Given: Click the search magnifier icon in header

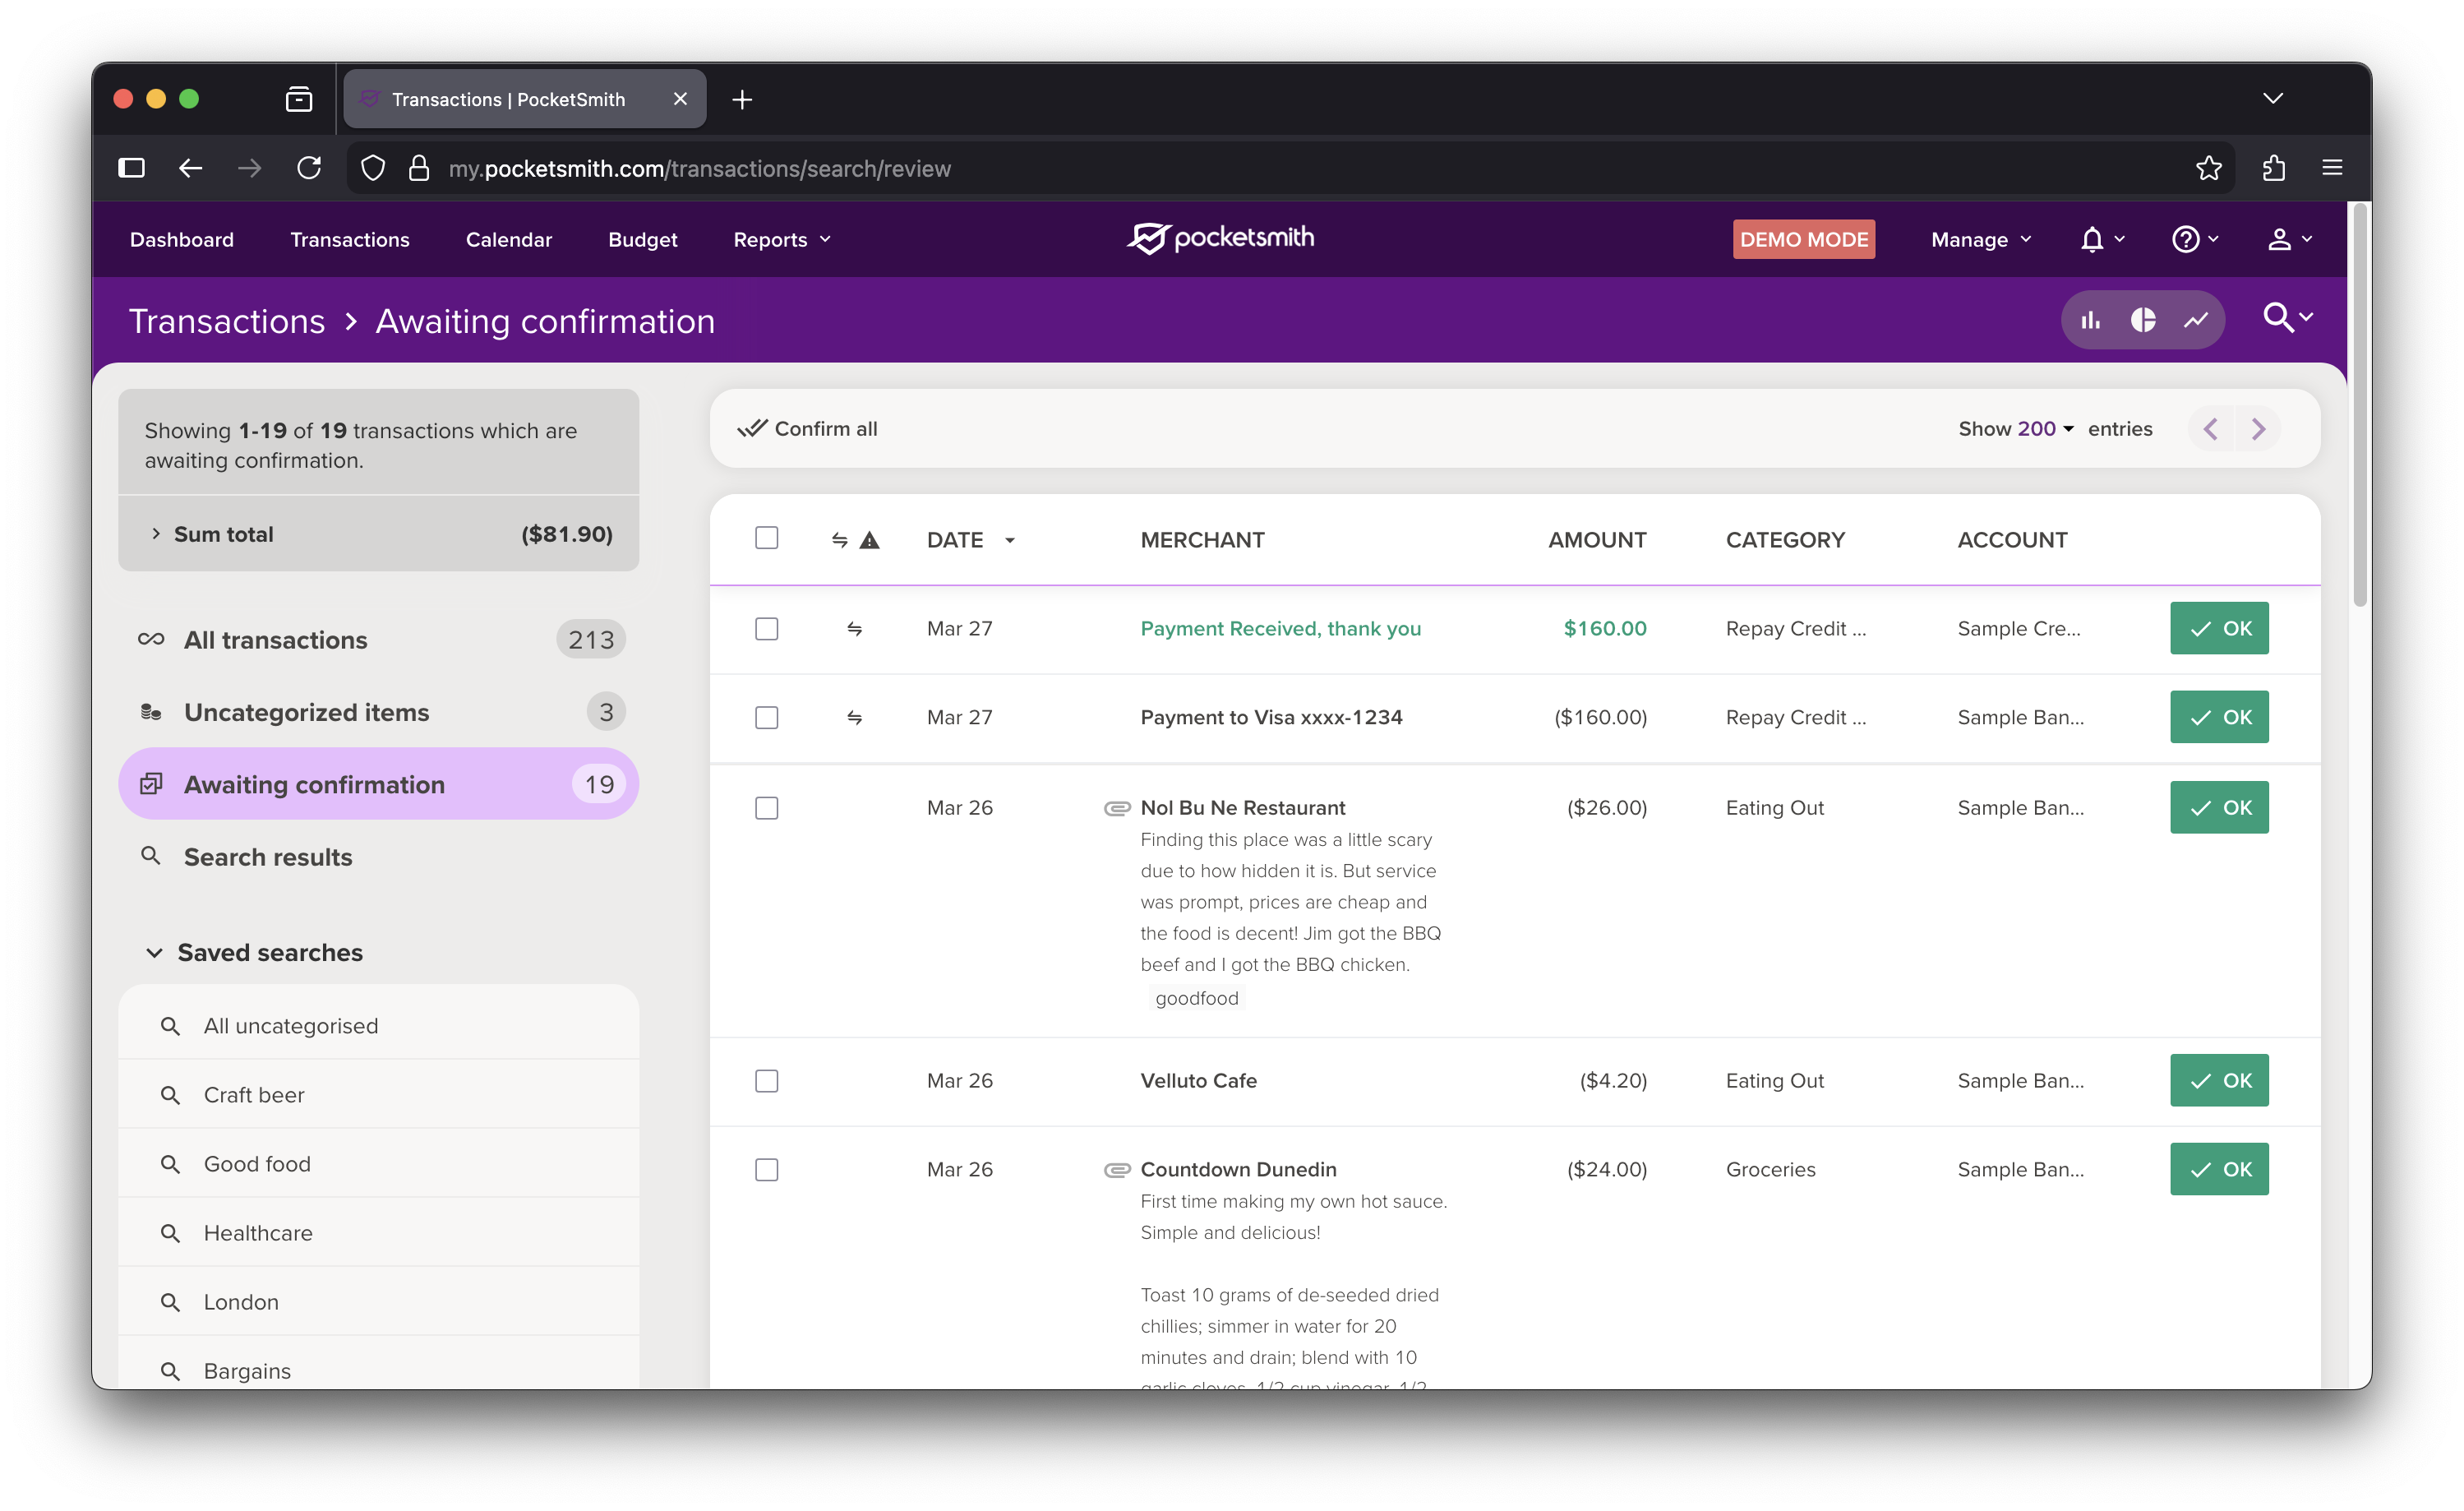Looking at the screenshot, I should pos(2279,318).
